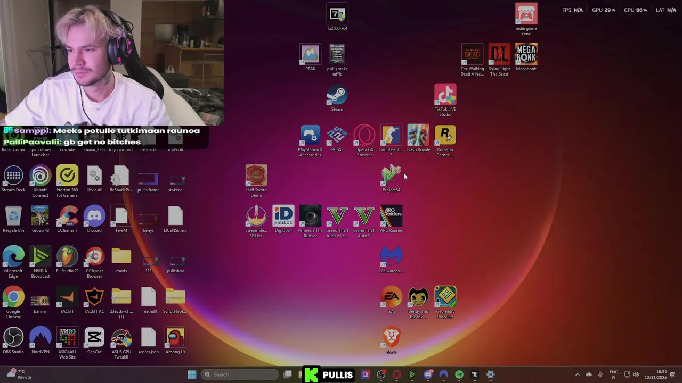
Task: Open the Recycle Bin
Action: (13, 220)
